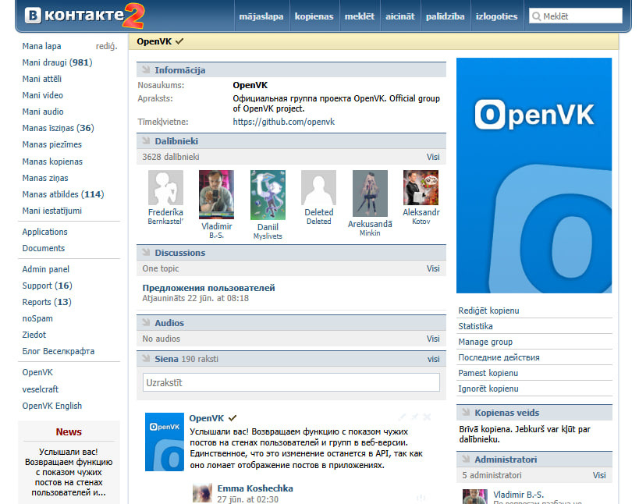
Task: Open Manas piezīmes in sidebar
Action: (51, 144)
